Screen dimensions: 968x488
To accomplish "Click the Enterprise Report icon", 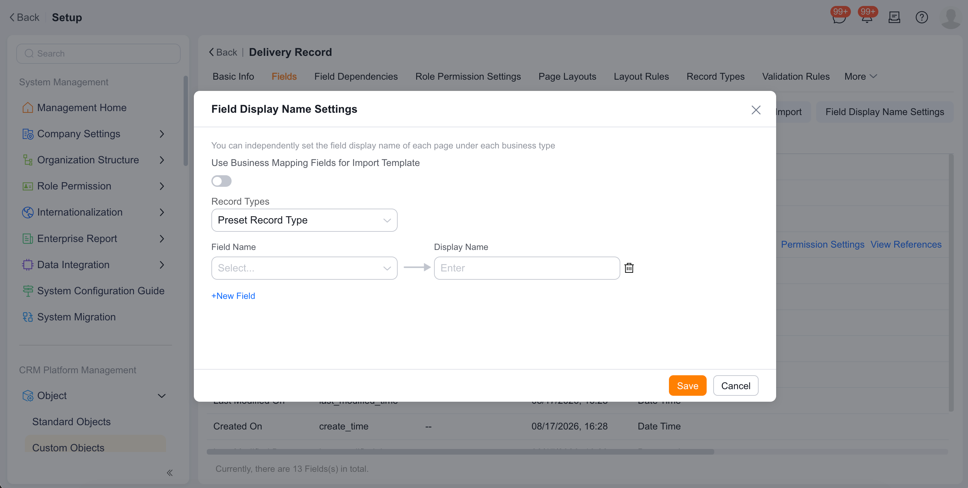I will pyautogui.click(x=27, y=239).
